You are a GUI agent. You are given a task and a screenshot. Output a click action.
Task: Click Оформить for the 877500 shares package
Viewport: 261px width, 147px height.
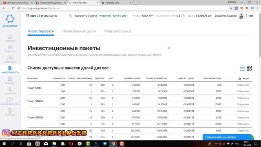(243, 124)
